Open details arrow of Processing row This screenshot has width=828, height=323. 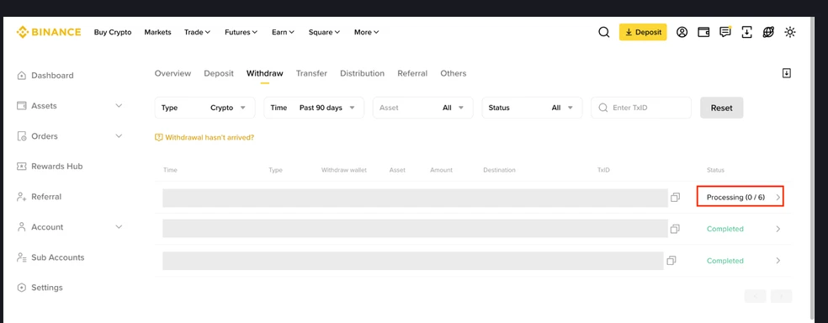click(x=778, y=198)
